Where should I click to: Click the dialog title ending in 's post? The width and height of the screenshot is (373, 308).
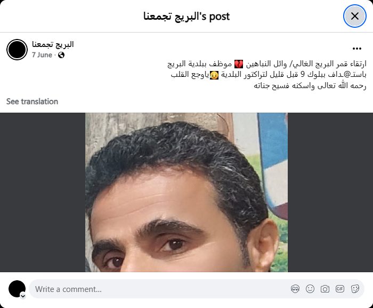(x=186, y=16)
